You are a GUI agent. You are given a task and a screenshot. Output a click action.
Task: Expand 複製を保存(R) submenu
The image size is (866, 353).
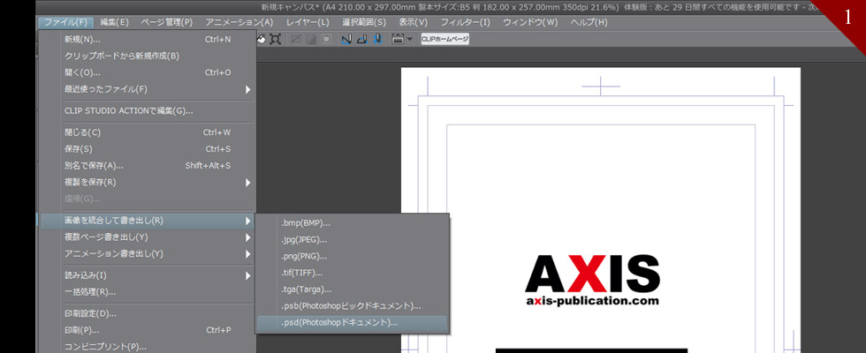point(148,182)
